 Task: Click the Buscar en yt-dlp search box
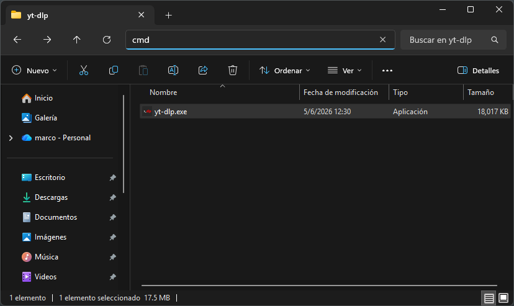pyautogui.click(x=453, y=40)
